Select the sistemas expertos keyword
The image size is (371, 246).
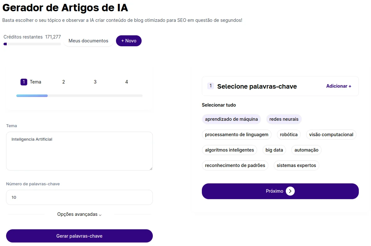tap(296, 165)
